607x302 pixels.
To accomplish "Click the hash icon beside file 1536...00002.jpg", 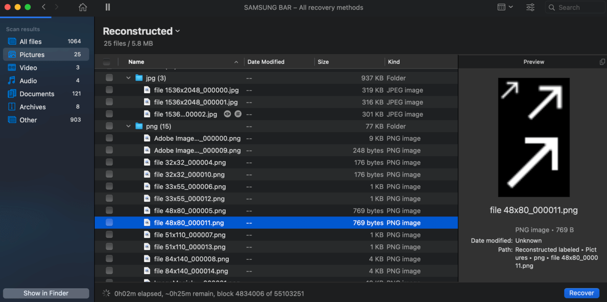I will tap(238, 114).
